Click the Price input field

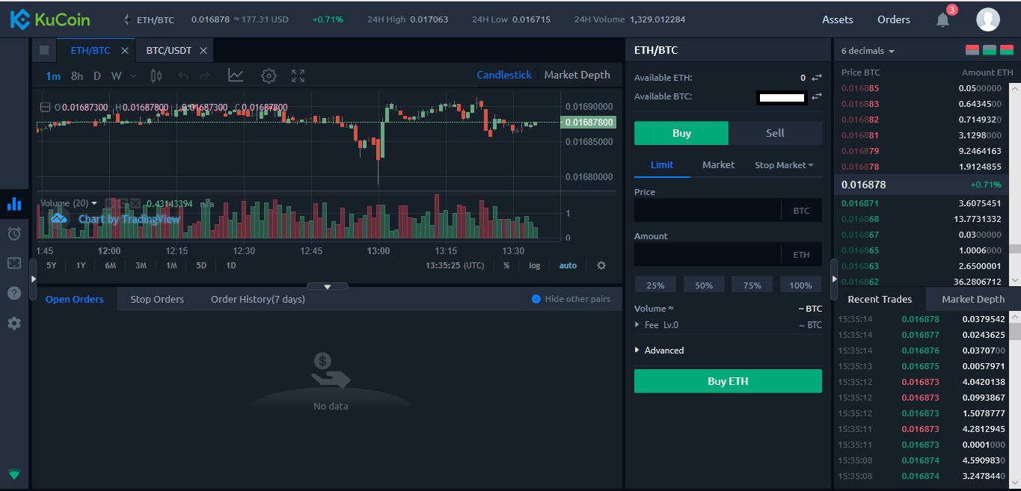(x=728, y=211)
